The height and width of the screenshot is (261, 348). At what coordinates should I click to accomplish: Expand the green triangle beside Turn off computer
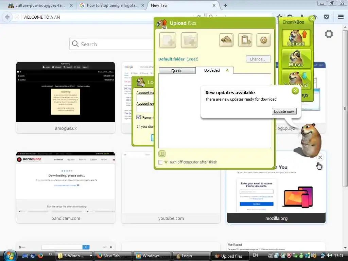(x=166, y=162)
